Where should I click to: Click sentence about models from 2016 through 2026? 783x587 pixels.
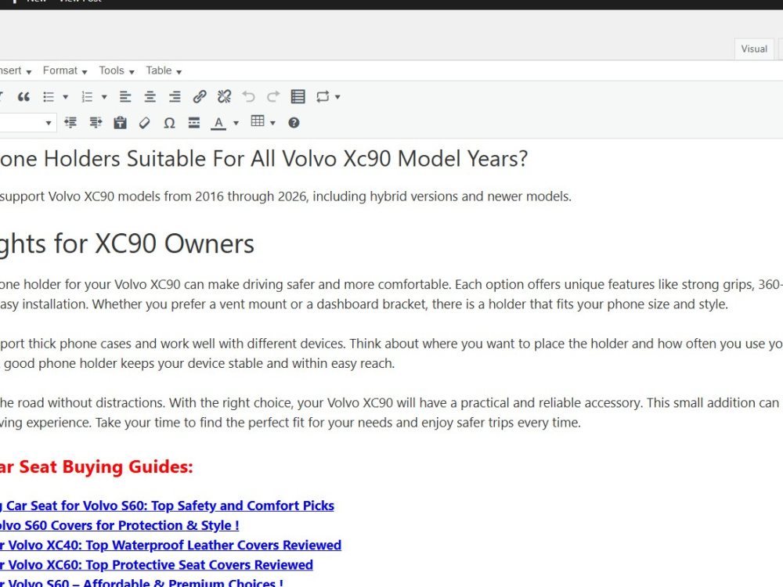pos(286,196)
